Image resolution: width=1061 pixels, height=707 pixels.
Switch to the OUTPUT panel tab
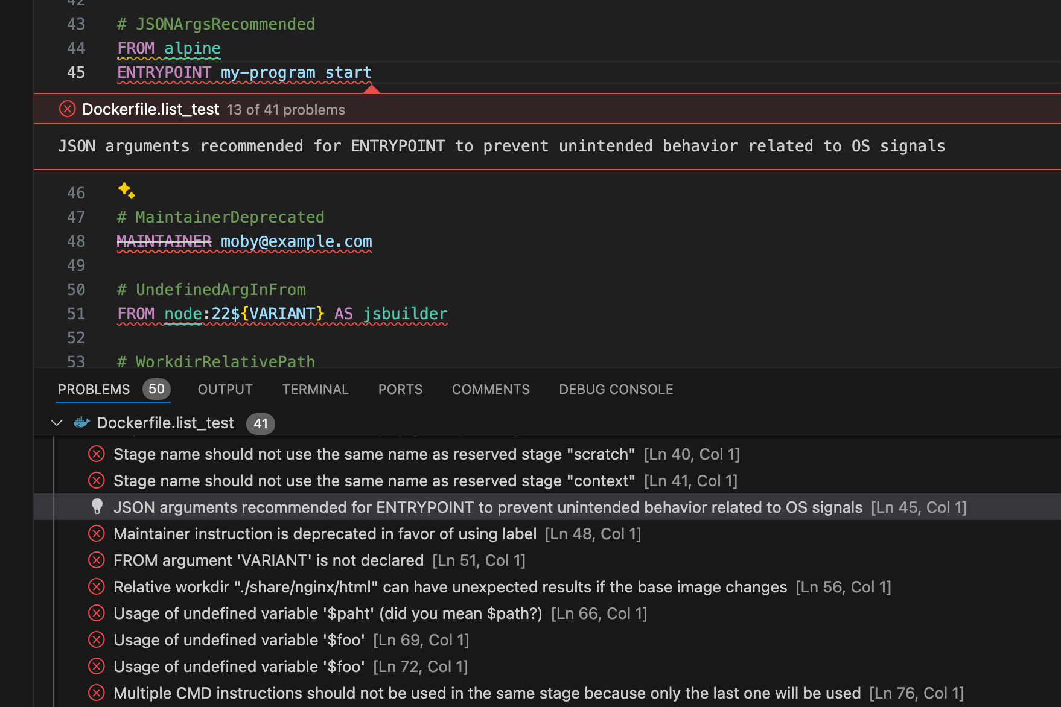pyautogui.click(x=225, y=389)
